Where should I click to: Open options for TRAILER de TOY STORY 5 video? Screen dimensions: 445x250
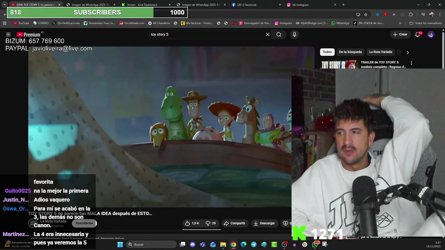coord(411,63)
